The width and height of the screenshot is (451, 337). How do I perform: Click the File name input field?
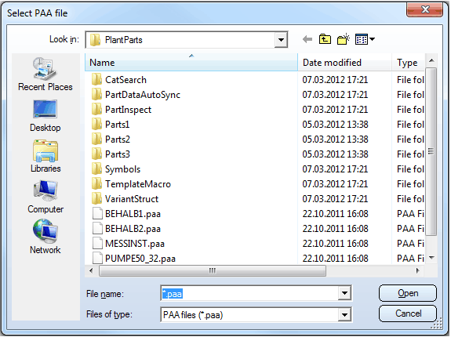point(249,293)
